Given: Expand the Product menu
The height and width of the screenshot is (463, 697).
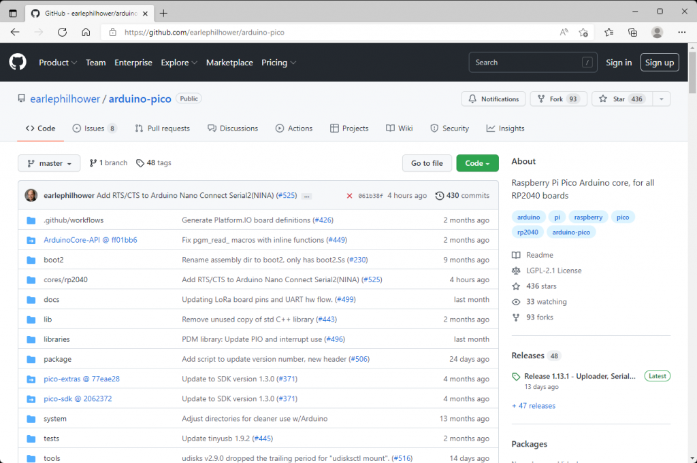Looking at the screenshot, I should coord(58,63).
